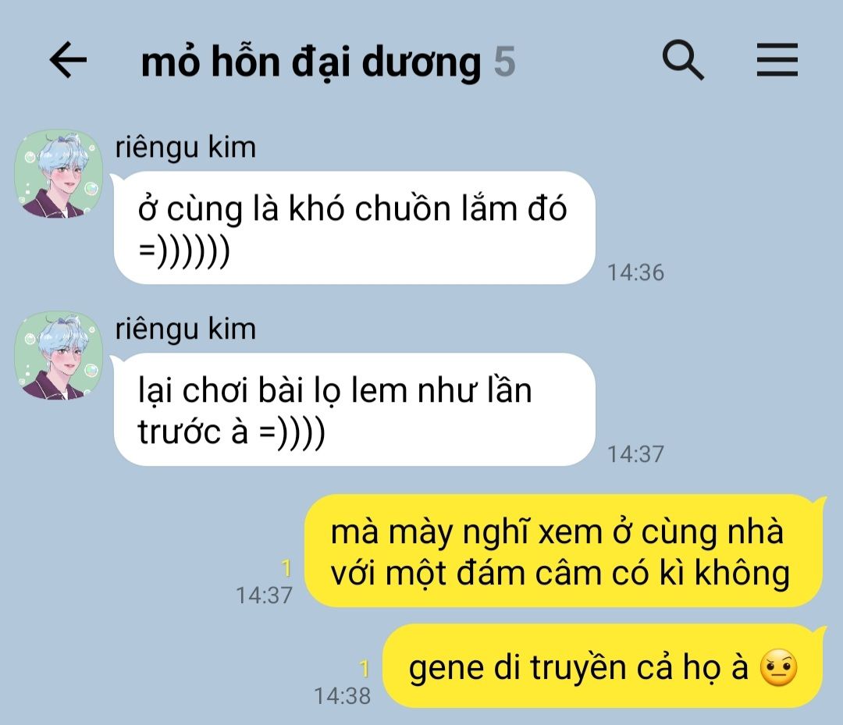Click the sender name riêngu kim above first message

[186, 147]
